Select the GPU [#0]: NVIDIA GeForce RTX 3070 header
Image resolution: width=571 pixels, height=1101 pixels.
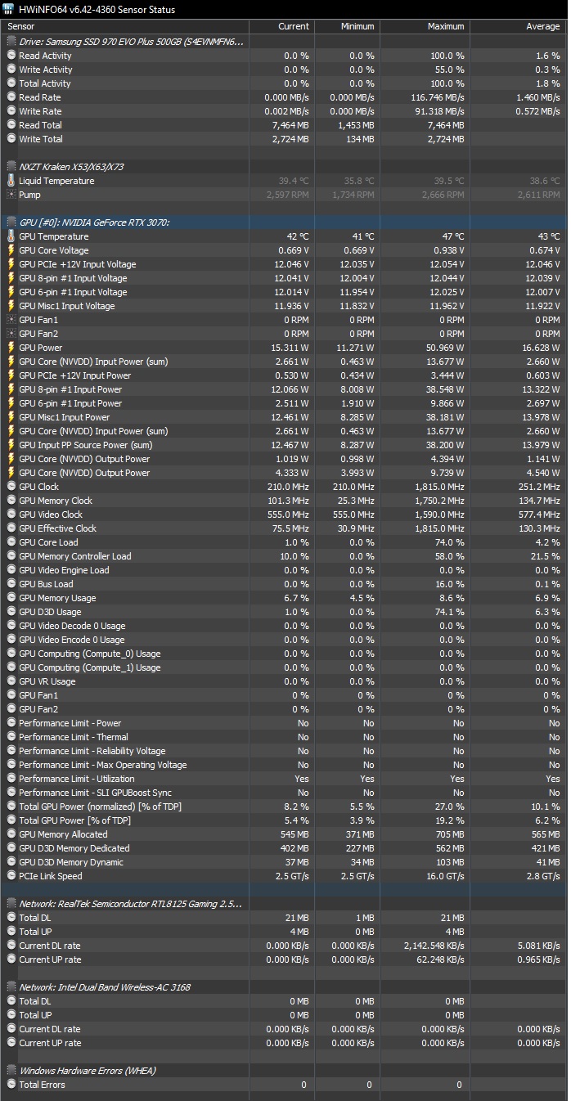[x=284, y=222]
